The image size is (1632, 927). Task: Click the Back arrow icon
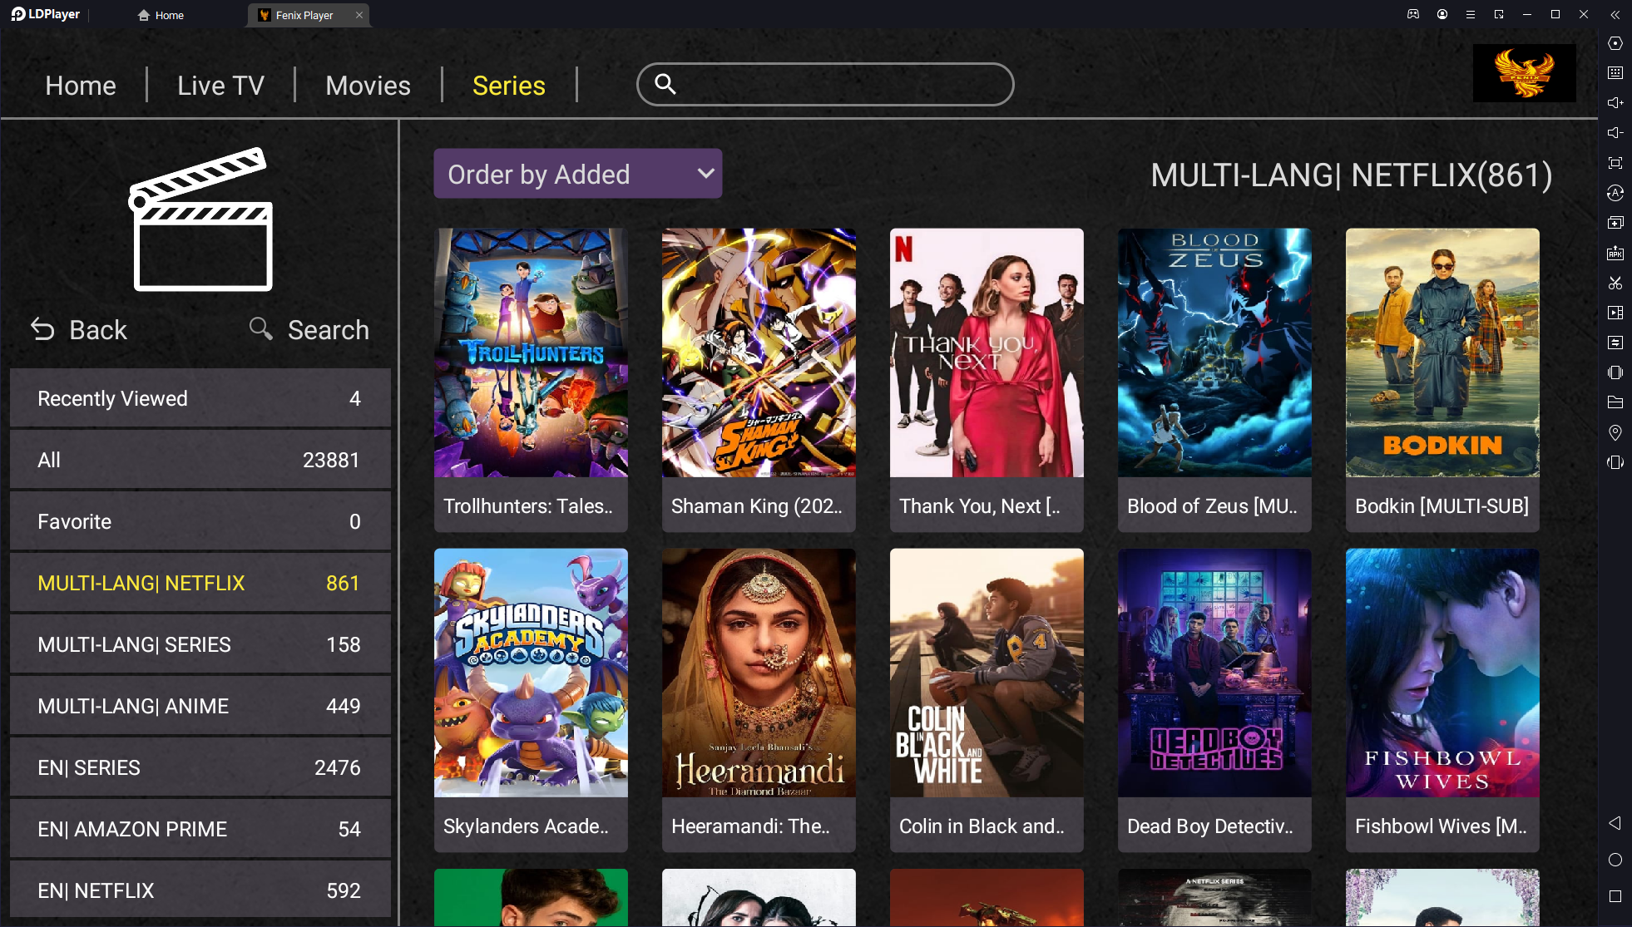pyautogui.click(x=42, y=328)
